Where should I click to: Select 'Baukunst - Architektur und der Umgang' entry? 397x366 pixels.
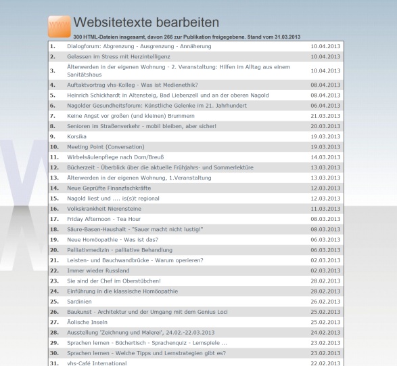[147, 312]
